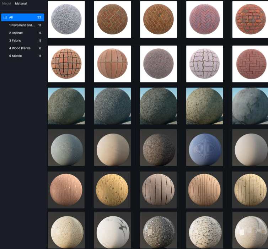
Task: Select the reddish-brown wood planks sphere
Action: [x=66, y=190]
